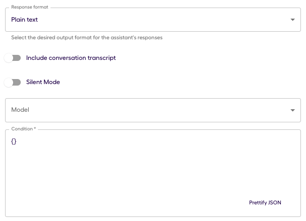
Task: Select the Plain text value in Response format
Action: [24, 20]
